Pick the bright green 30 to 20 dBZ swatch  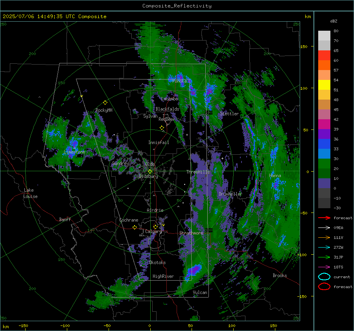point(324,164)
